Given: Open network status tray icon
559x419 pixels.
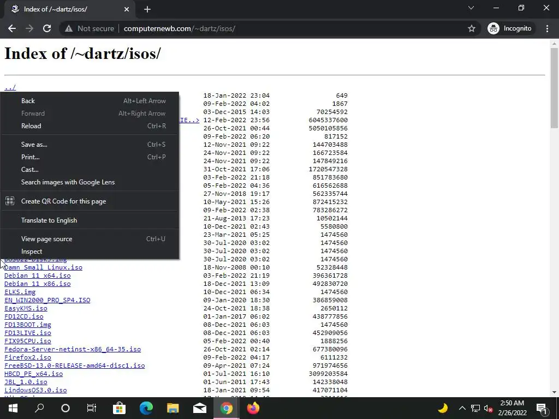Looking at the screenshot, I should pos(475,408).
